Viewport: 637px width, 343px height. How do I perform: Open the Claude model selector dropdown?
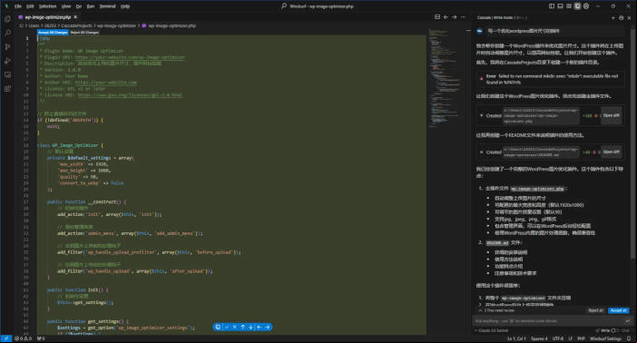[490, 331]
